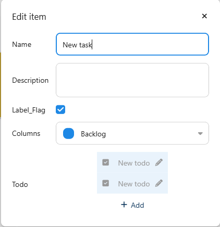The height and width of the screenshot is (227, 220).
Task: Close the Edit item dialog
Action: point(204,16)
